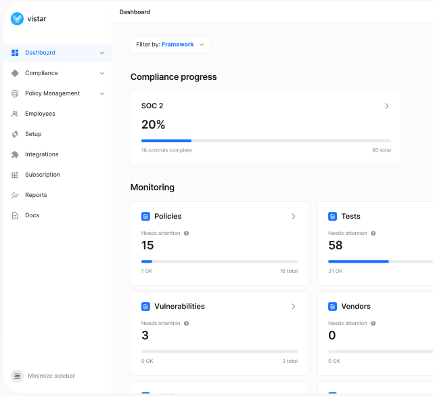Open the Policy Management menu item
Viewport: 433px width, 396px height.
pyautogui.click(x=52, y=93)
